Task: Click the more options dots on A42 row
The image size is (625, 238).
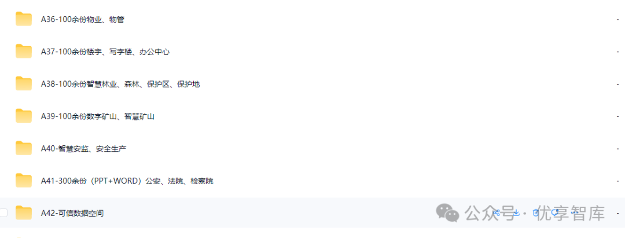Action: [575, 213]
